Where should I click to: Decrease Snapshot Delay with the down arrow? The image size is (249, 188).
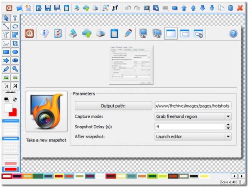[228, 128]
